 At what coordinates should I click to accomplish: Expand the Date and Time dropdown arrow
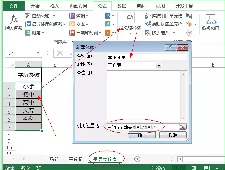[x=100, y=33]
